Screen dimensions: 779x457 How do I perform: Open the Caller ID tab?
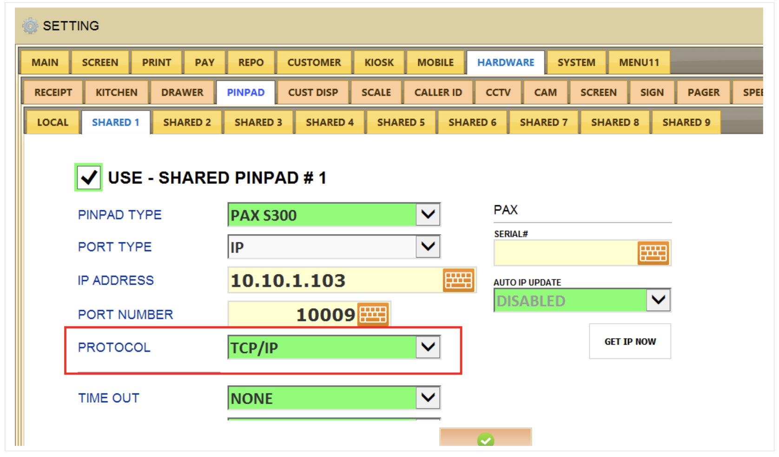tap(438, 92)
